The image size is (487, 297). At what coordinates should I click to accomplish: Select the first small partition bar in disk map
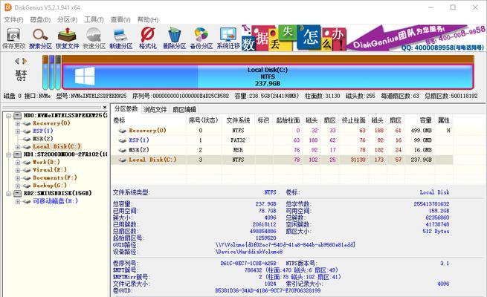[45, 73]
